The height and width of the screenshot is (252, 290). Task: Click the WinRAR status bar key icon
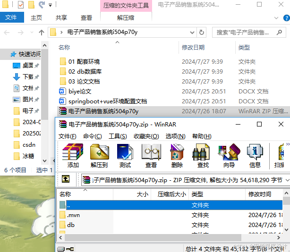tap(70, 249)
